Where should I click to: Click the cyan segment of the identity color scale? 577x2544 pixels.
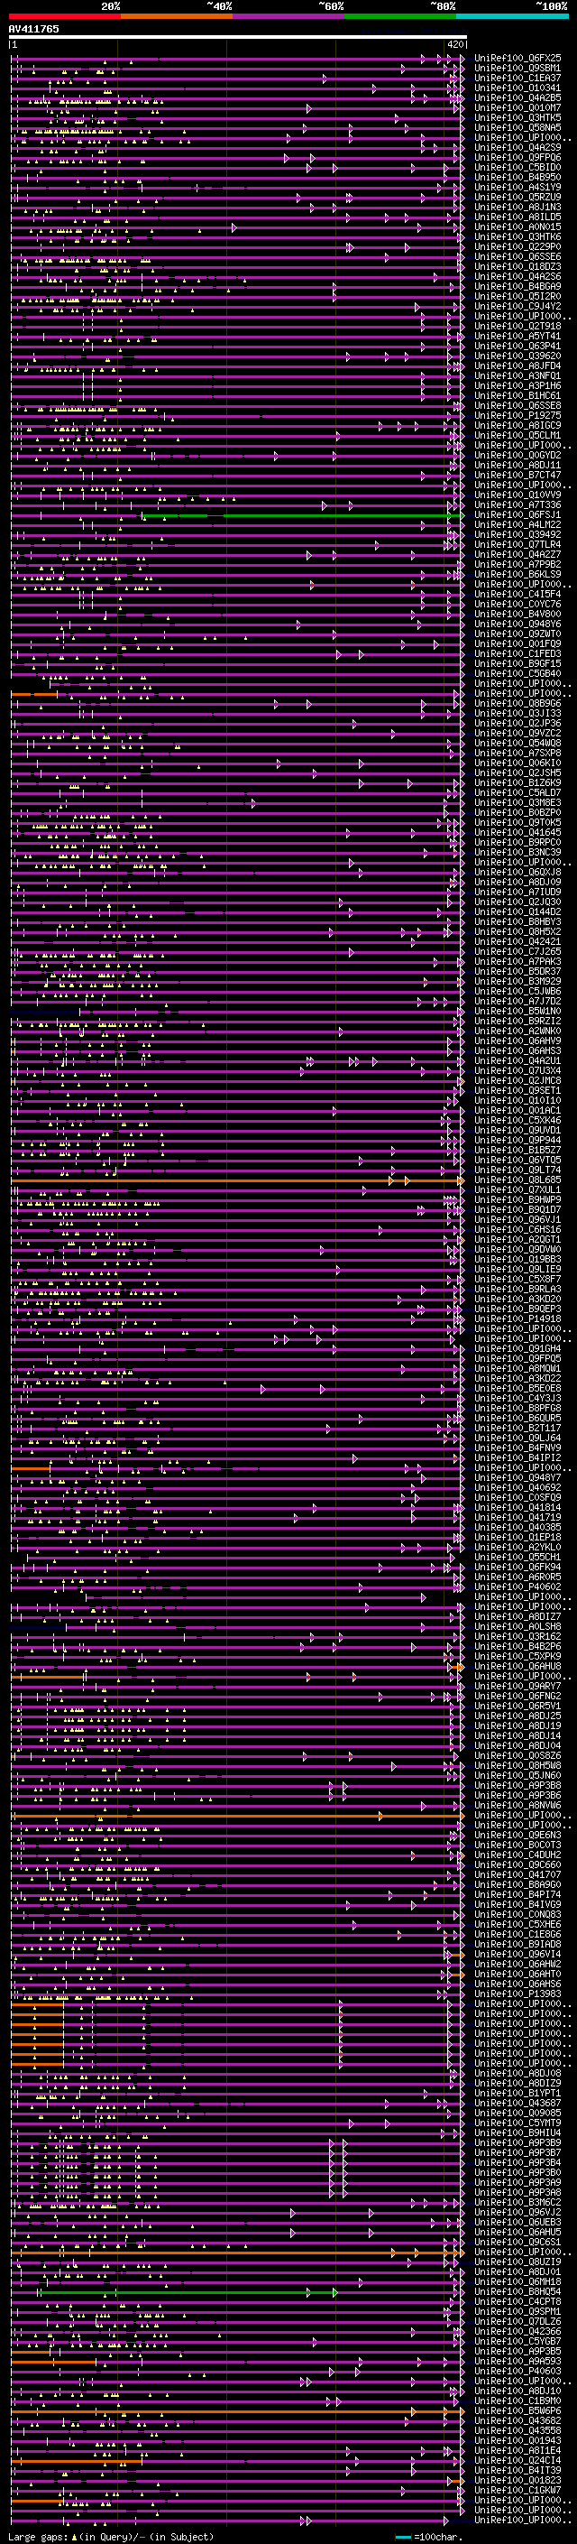point(512,16)
